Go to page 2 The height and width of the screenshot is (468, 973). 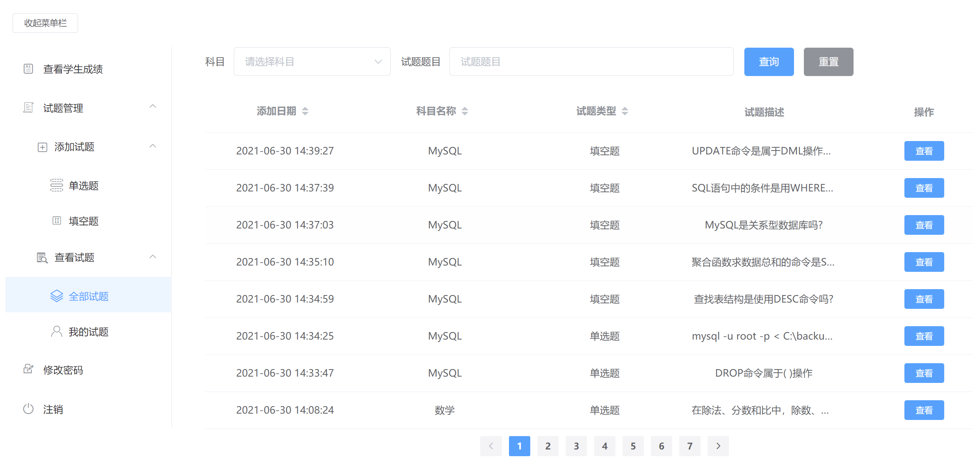[548, 446]
